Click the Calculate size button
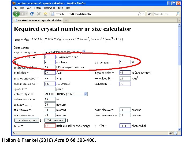Image resolution: width=193 pixels, height=144 pixels. pyautogui.click(x=55, y=120)
